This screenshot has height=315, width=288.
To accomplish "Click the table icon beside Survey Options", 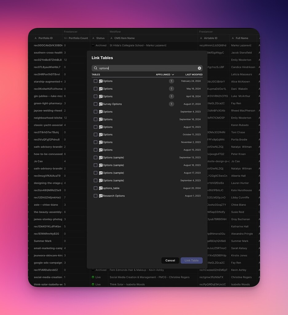I will (101, 104).
